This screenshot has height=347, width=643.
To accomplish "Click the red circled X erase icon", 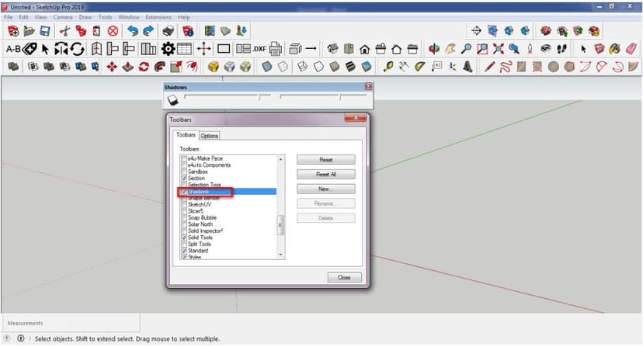I will click(113, 31).
